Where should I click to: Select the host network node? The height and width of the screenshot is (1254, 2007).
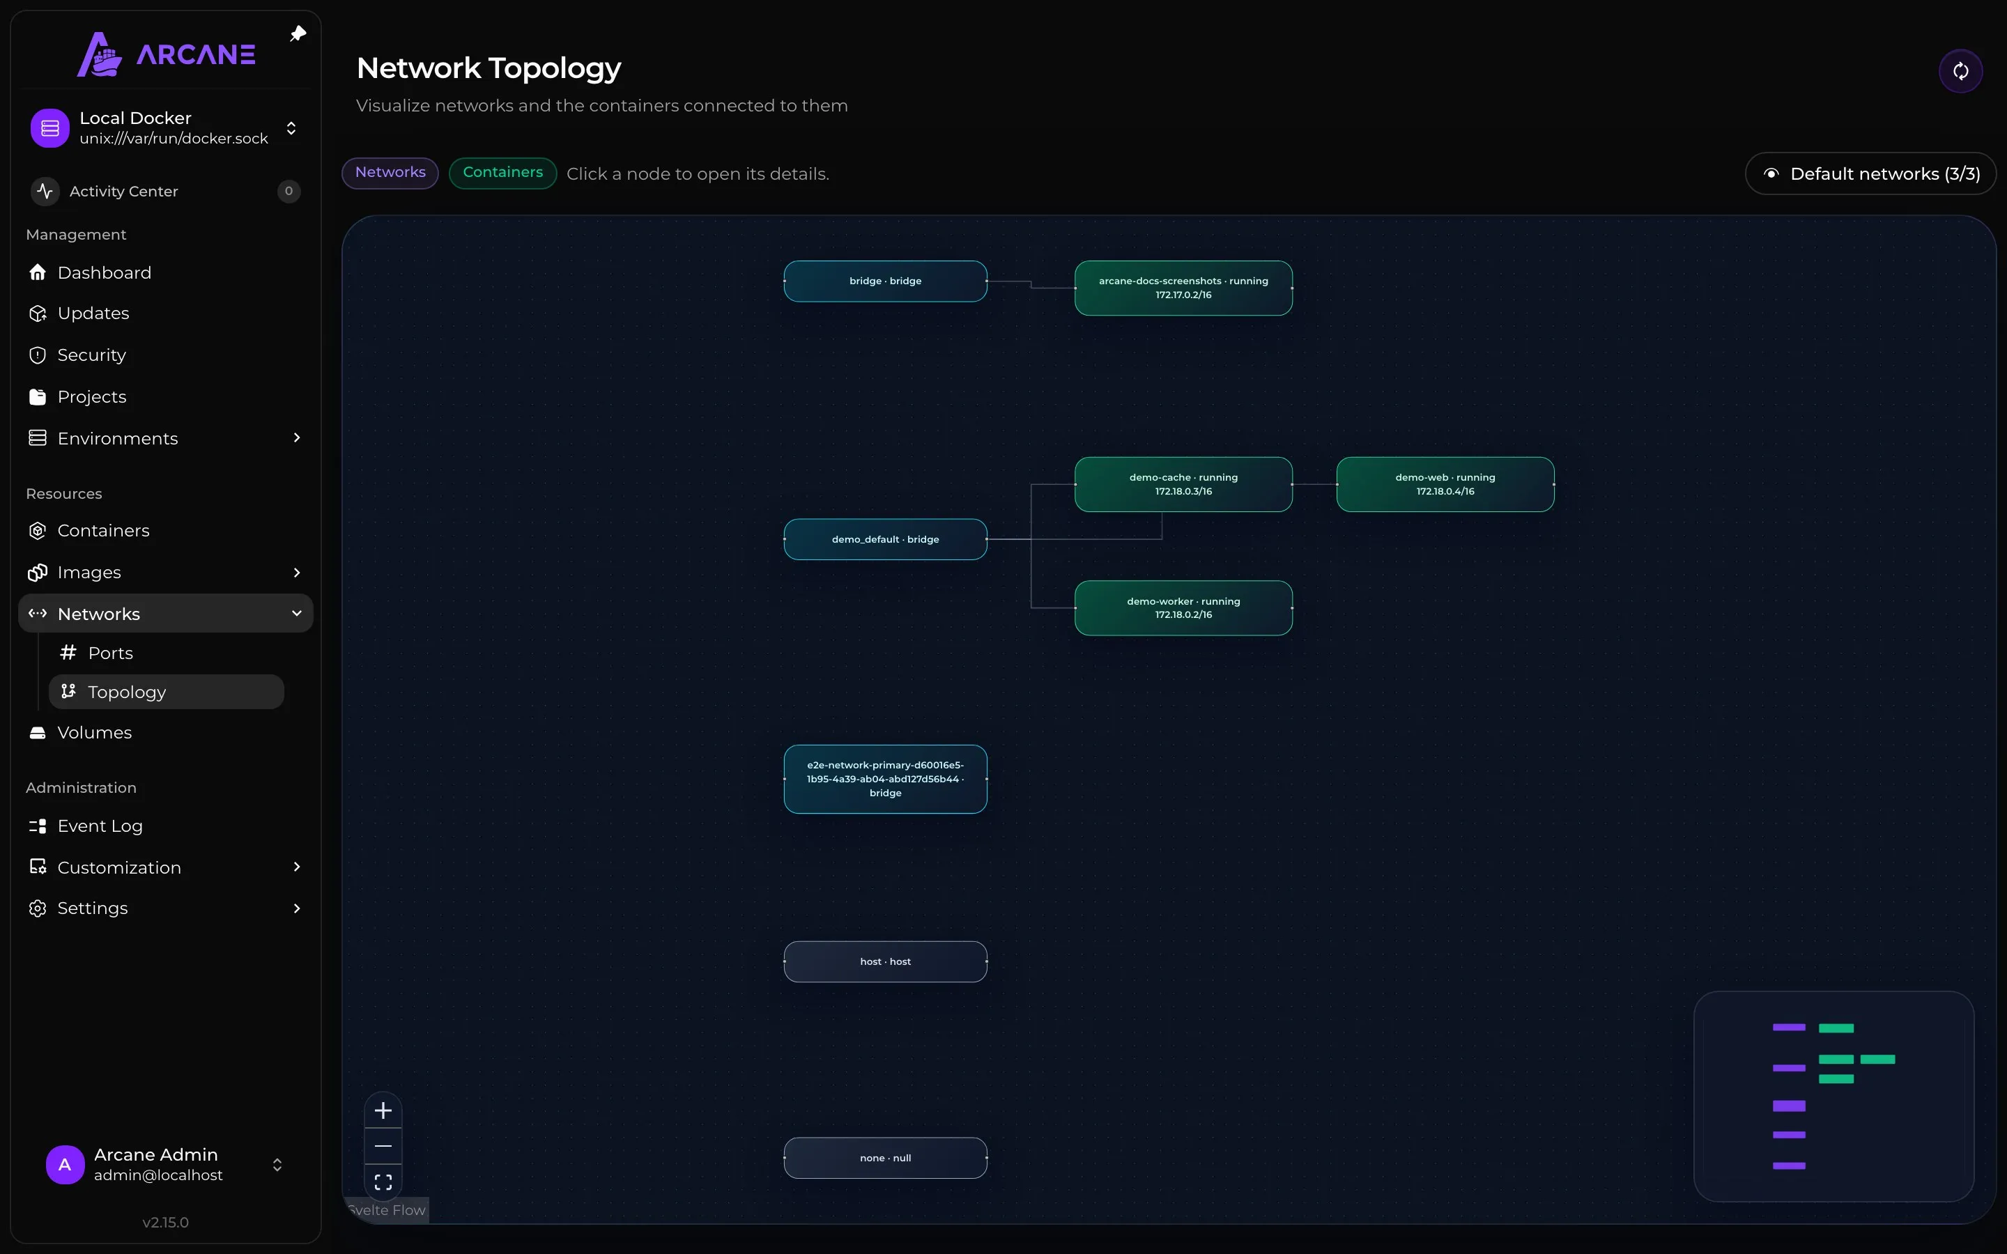tap(885, 961)
